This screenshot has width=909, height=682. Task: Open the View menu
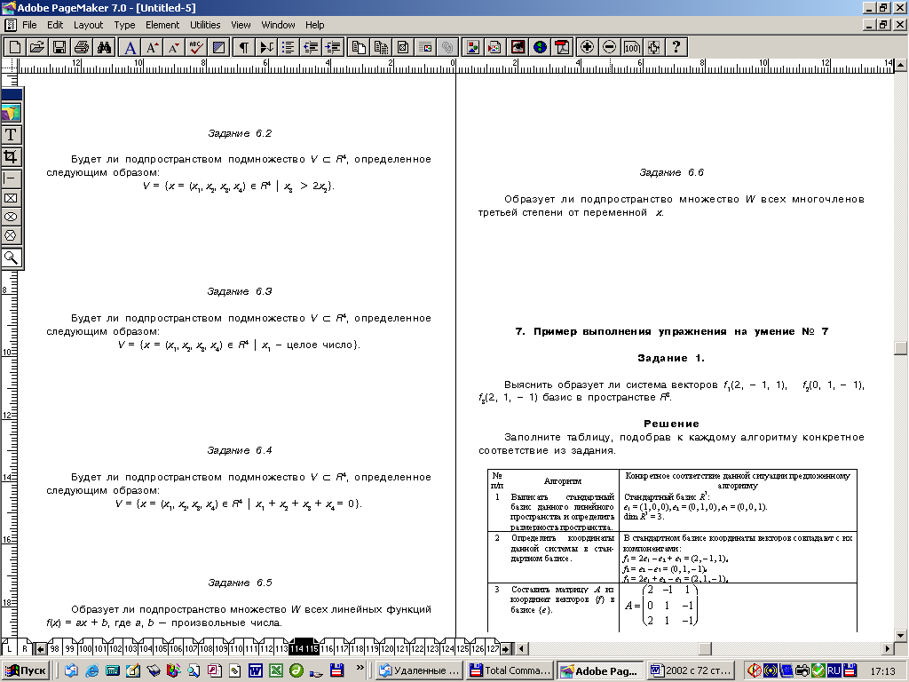tap(241, 25)
